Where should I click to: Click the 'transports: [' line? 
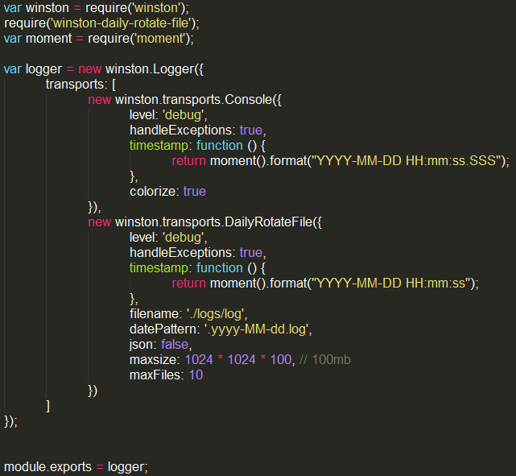(x=80, y=85)
